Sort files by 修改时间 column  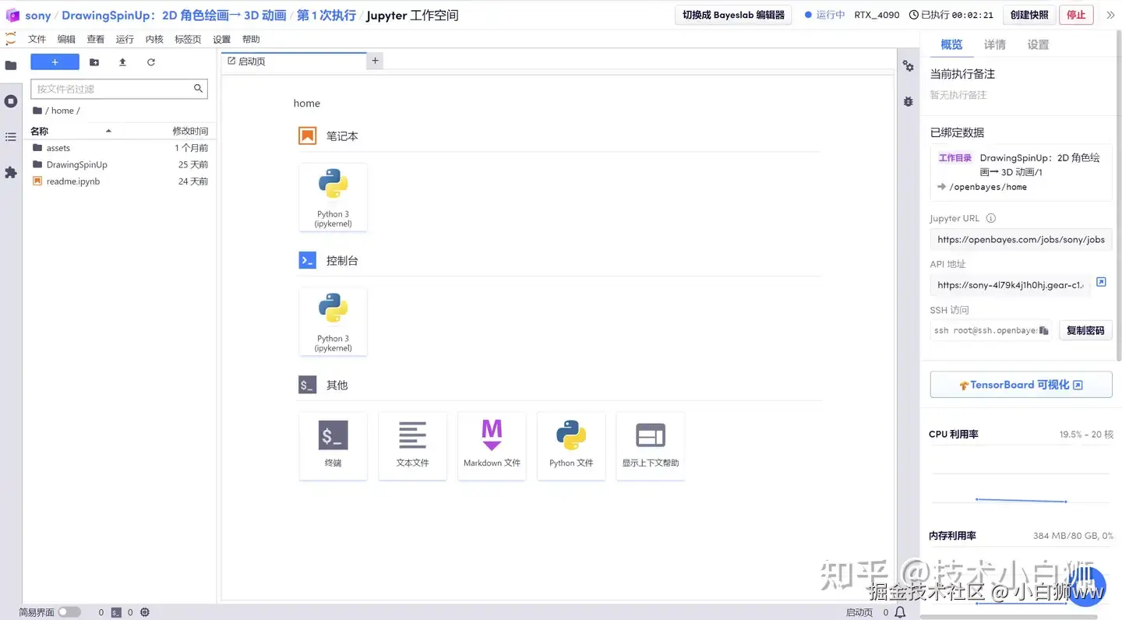[190, 131]
